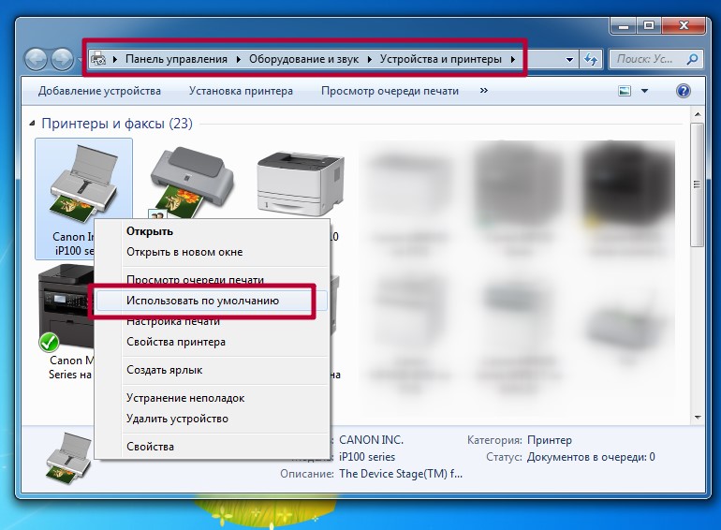Choose Открыть in context menu
The width and height of the screenshot is (721, 530).
[x=212, y=230]
